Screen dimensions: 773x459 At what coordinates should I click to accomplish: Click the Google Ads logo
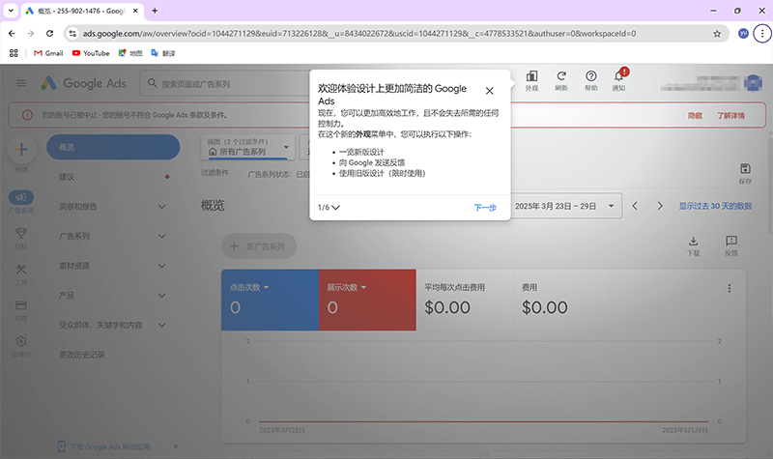pos(83,83)
